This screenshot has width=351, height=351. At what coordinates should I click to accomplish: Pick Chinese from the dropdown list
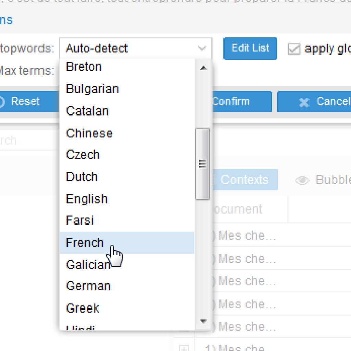(x=89, y=133)
